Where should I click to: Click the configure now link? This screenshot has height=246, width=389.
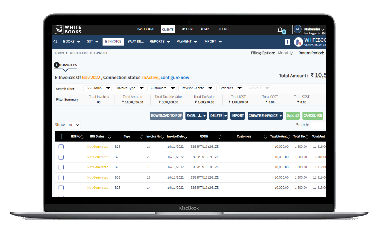click(175, 78)
